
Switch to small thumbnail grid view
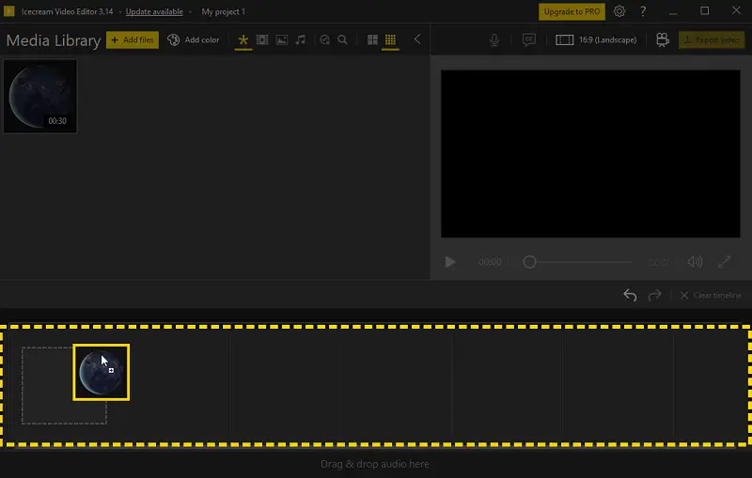point(390,39)
